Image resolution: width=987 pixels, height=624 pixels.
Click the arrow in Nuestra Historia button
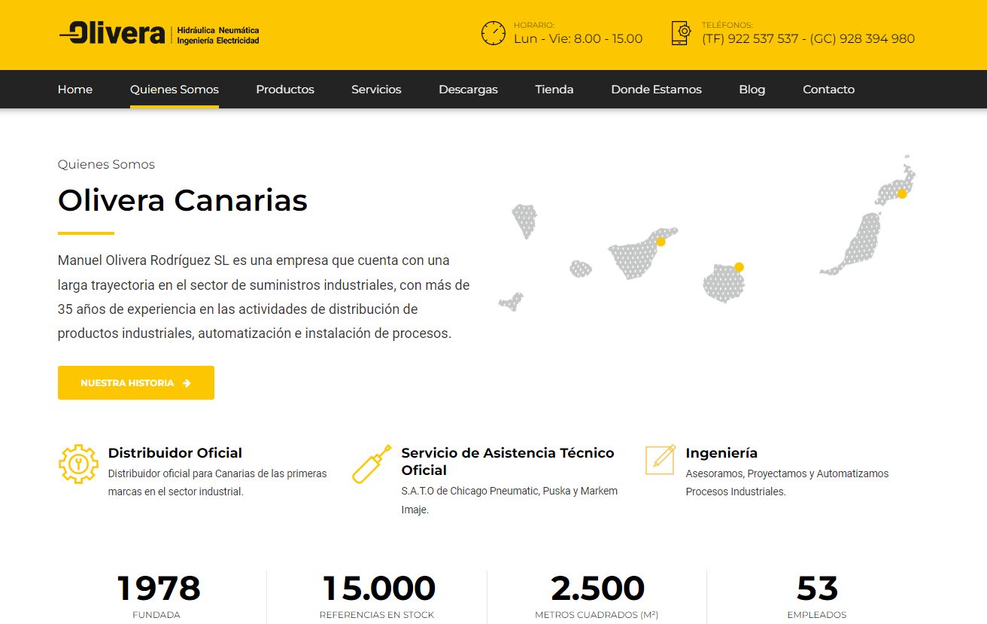(187, 383)
